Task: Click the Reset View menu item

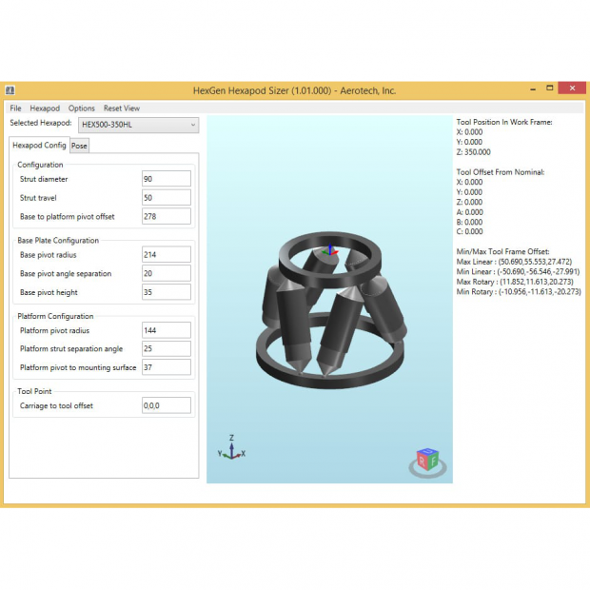Action: [122, 108]
